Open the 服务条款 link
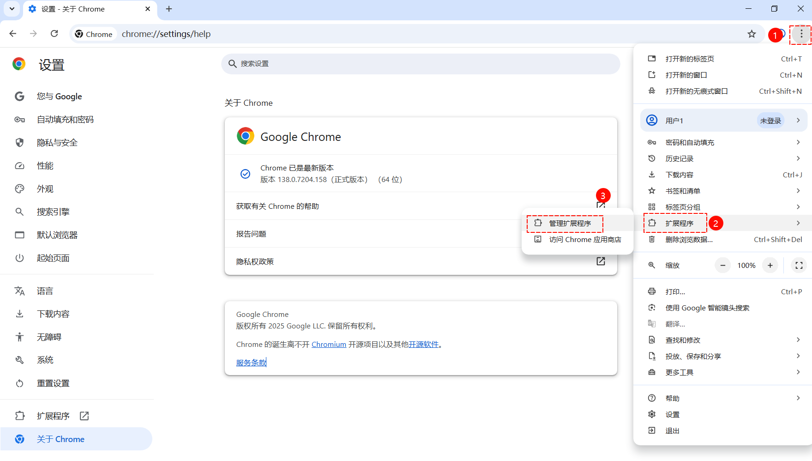The image size is (812, 461). (251, 363)
